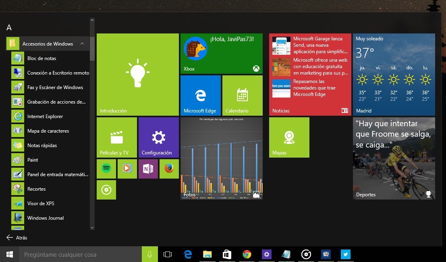Open the Microsoft Edge tile

tap(201, 96)
